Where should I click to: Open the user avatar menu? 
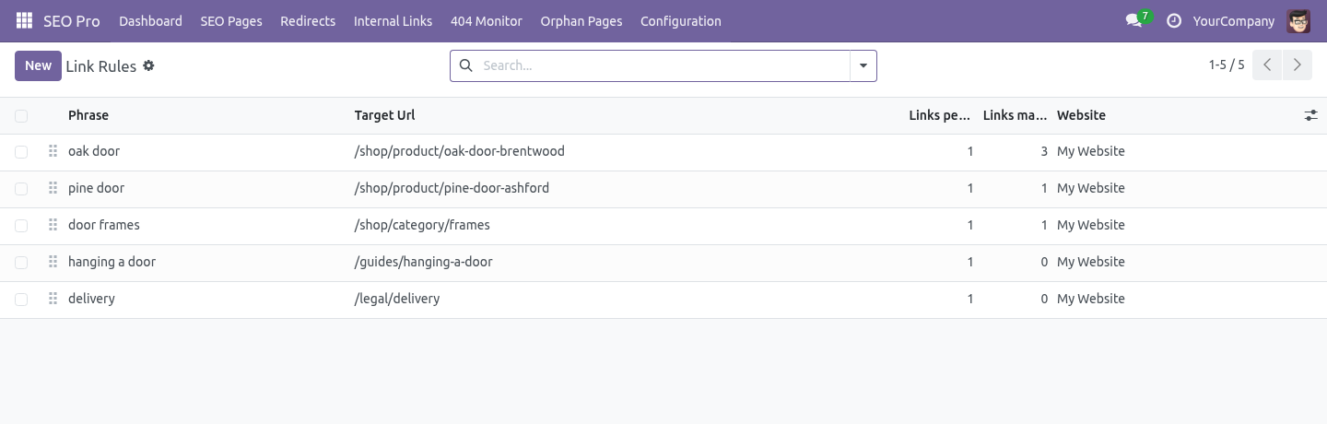[x=1298, y=20]
